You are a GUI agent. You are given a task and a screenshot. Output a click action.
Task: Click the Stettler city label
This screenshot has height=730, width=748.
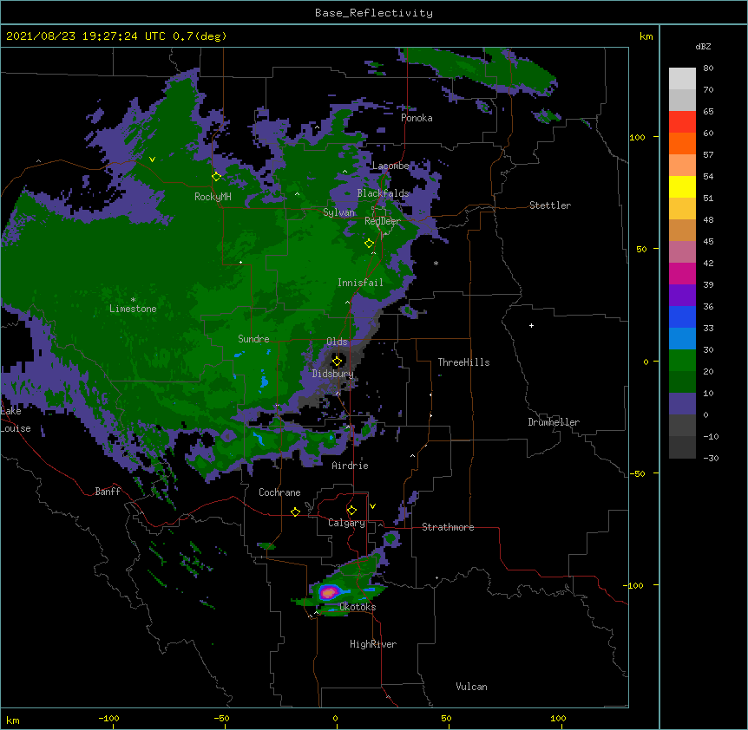point(550,205)
